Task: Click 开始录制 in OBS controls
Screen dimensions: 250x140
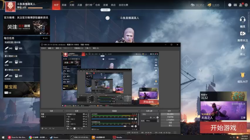Action: point(170,117)
